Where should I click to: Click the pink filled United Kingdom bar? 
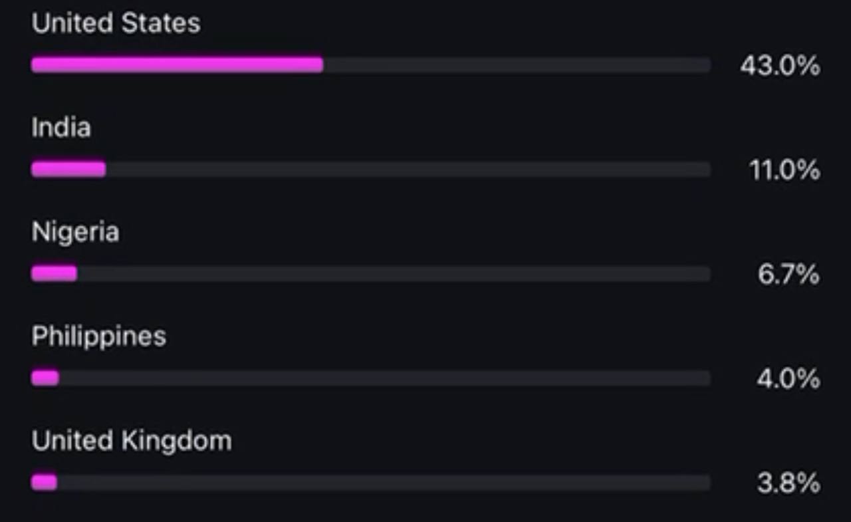[44, 482]
